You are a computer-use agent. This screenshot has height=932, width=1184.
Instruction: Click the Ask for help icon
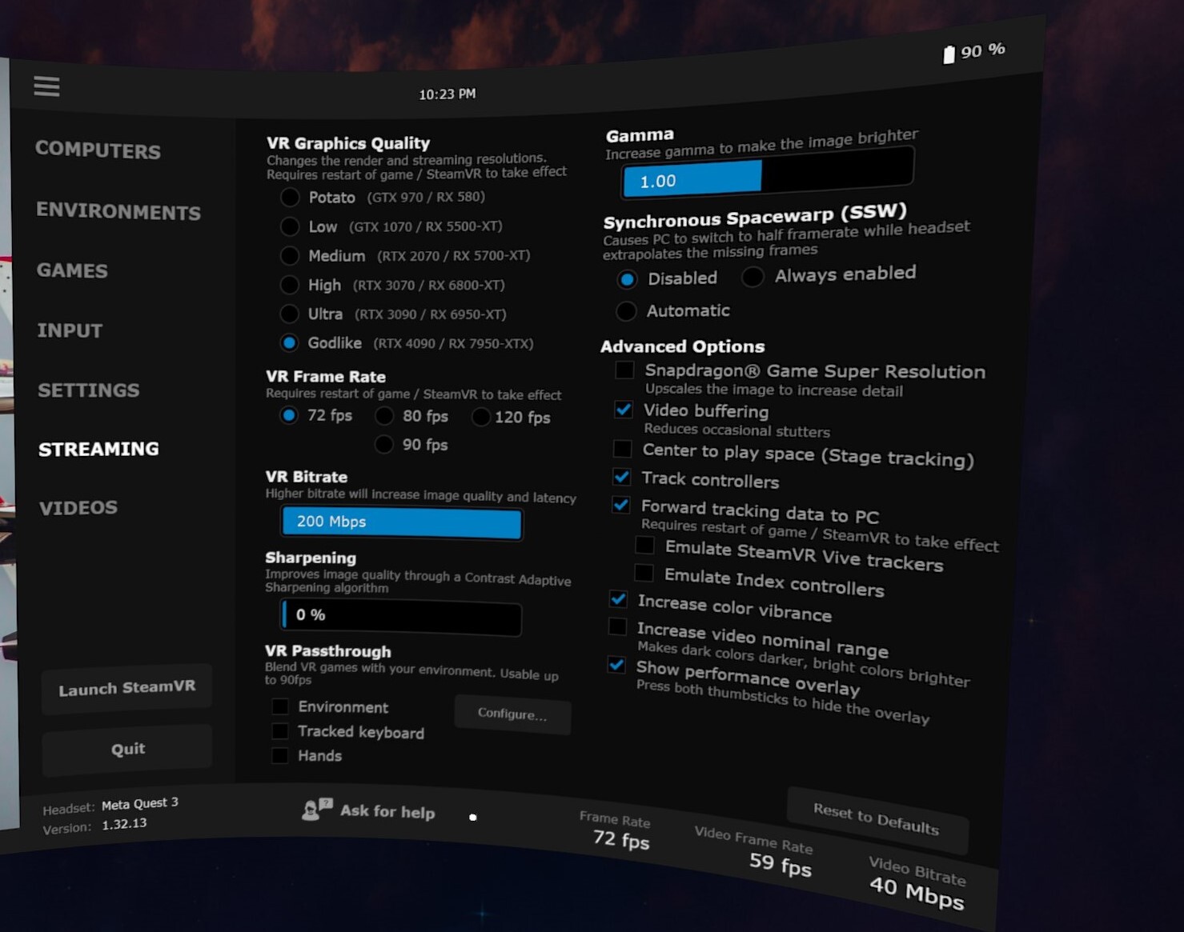click(x=317, y=809)
